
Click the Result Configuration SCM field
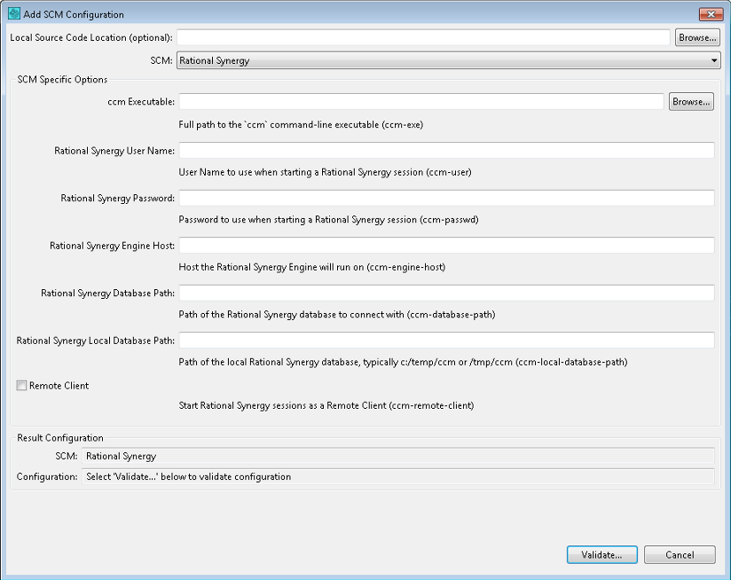tap(398, 456)
